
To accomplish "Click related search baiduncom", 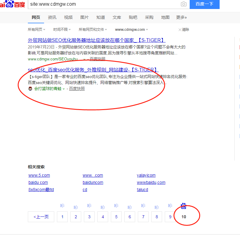I will (93, 182).
